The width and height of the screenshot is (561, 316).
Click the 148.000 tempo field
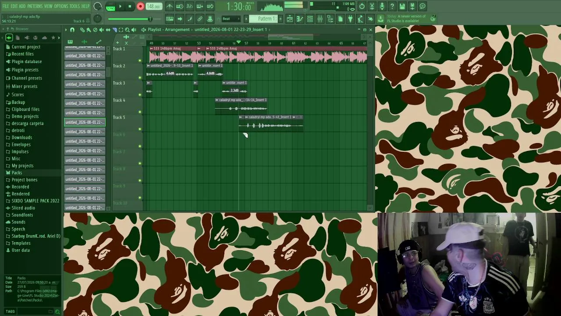(153, 7)
